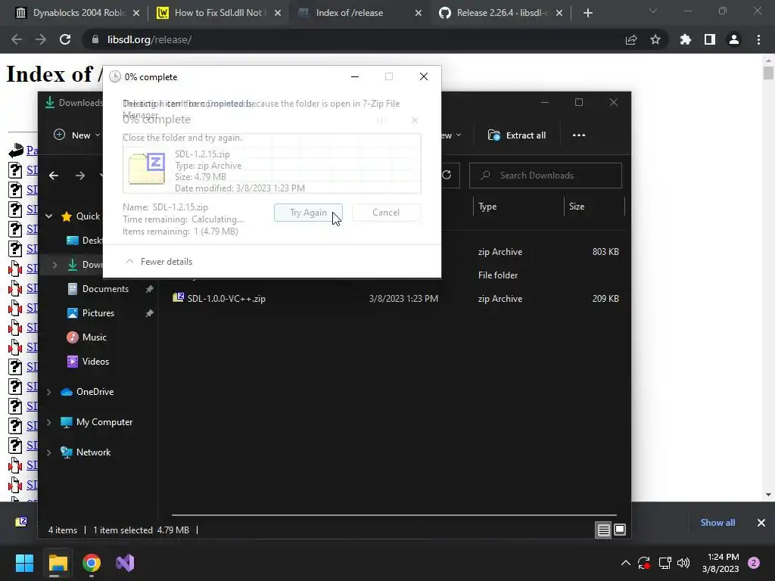775x581 pixels.
Task: Click the sync status tray icon
Action: (644, 563)
